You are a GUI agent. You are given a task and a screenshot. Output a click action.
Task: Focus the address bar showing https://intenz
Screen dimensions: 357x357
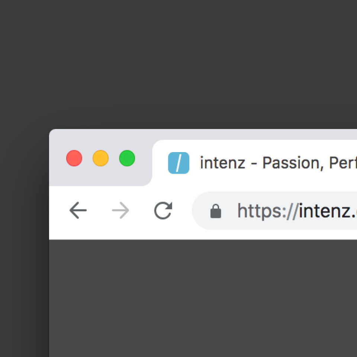(274, 210)
